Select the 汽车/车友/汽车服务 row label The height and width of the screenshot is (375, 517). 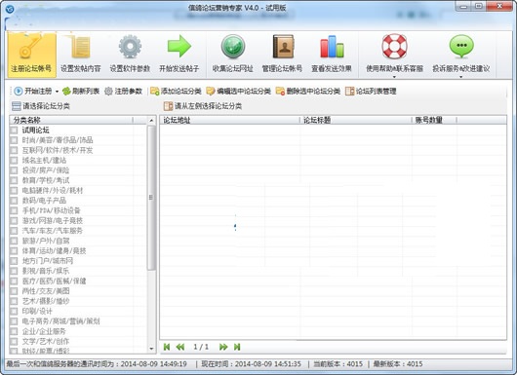[x=52, y=231]
